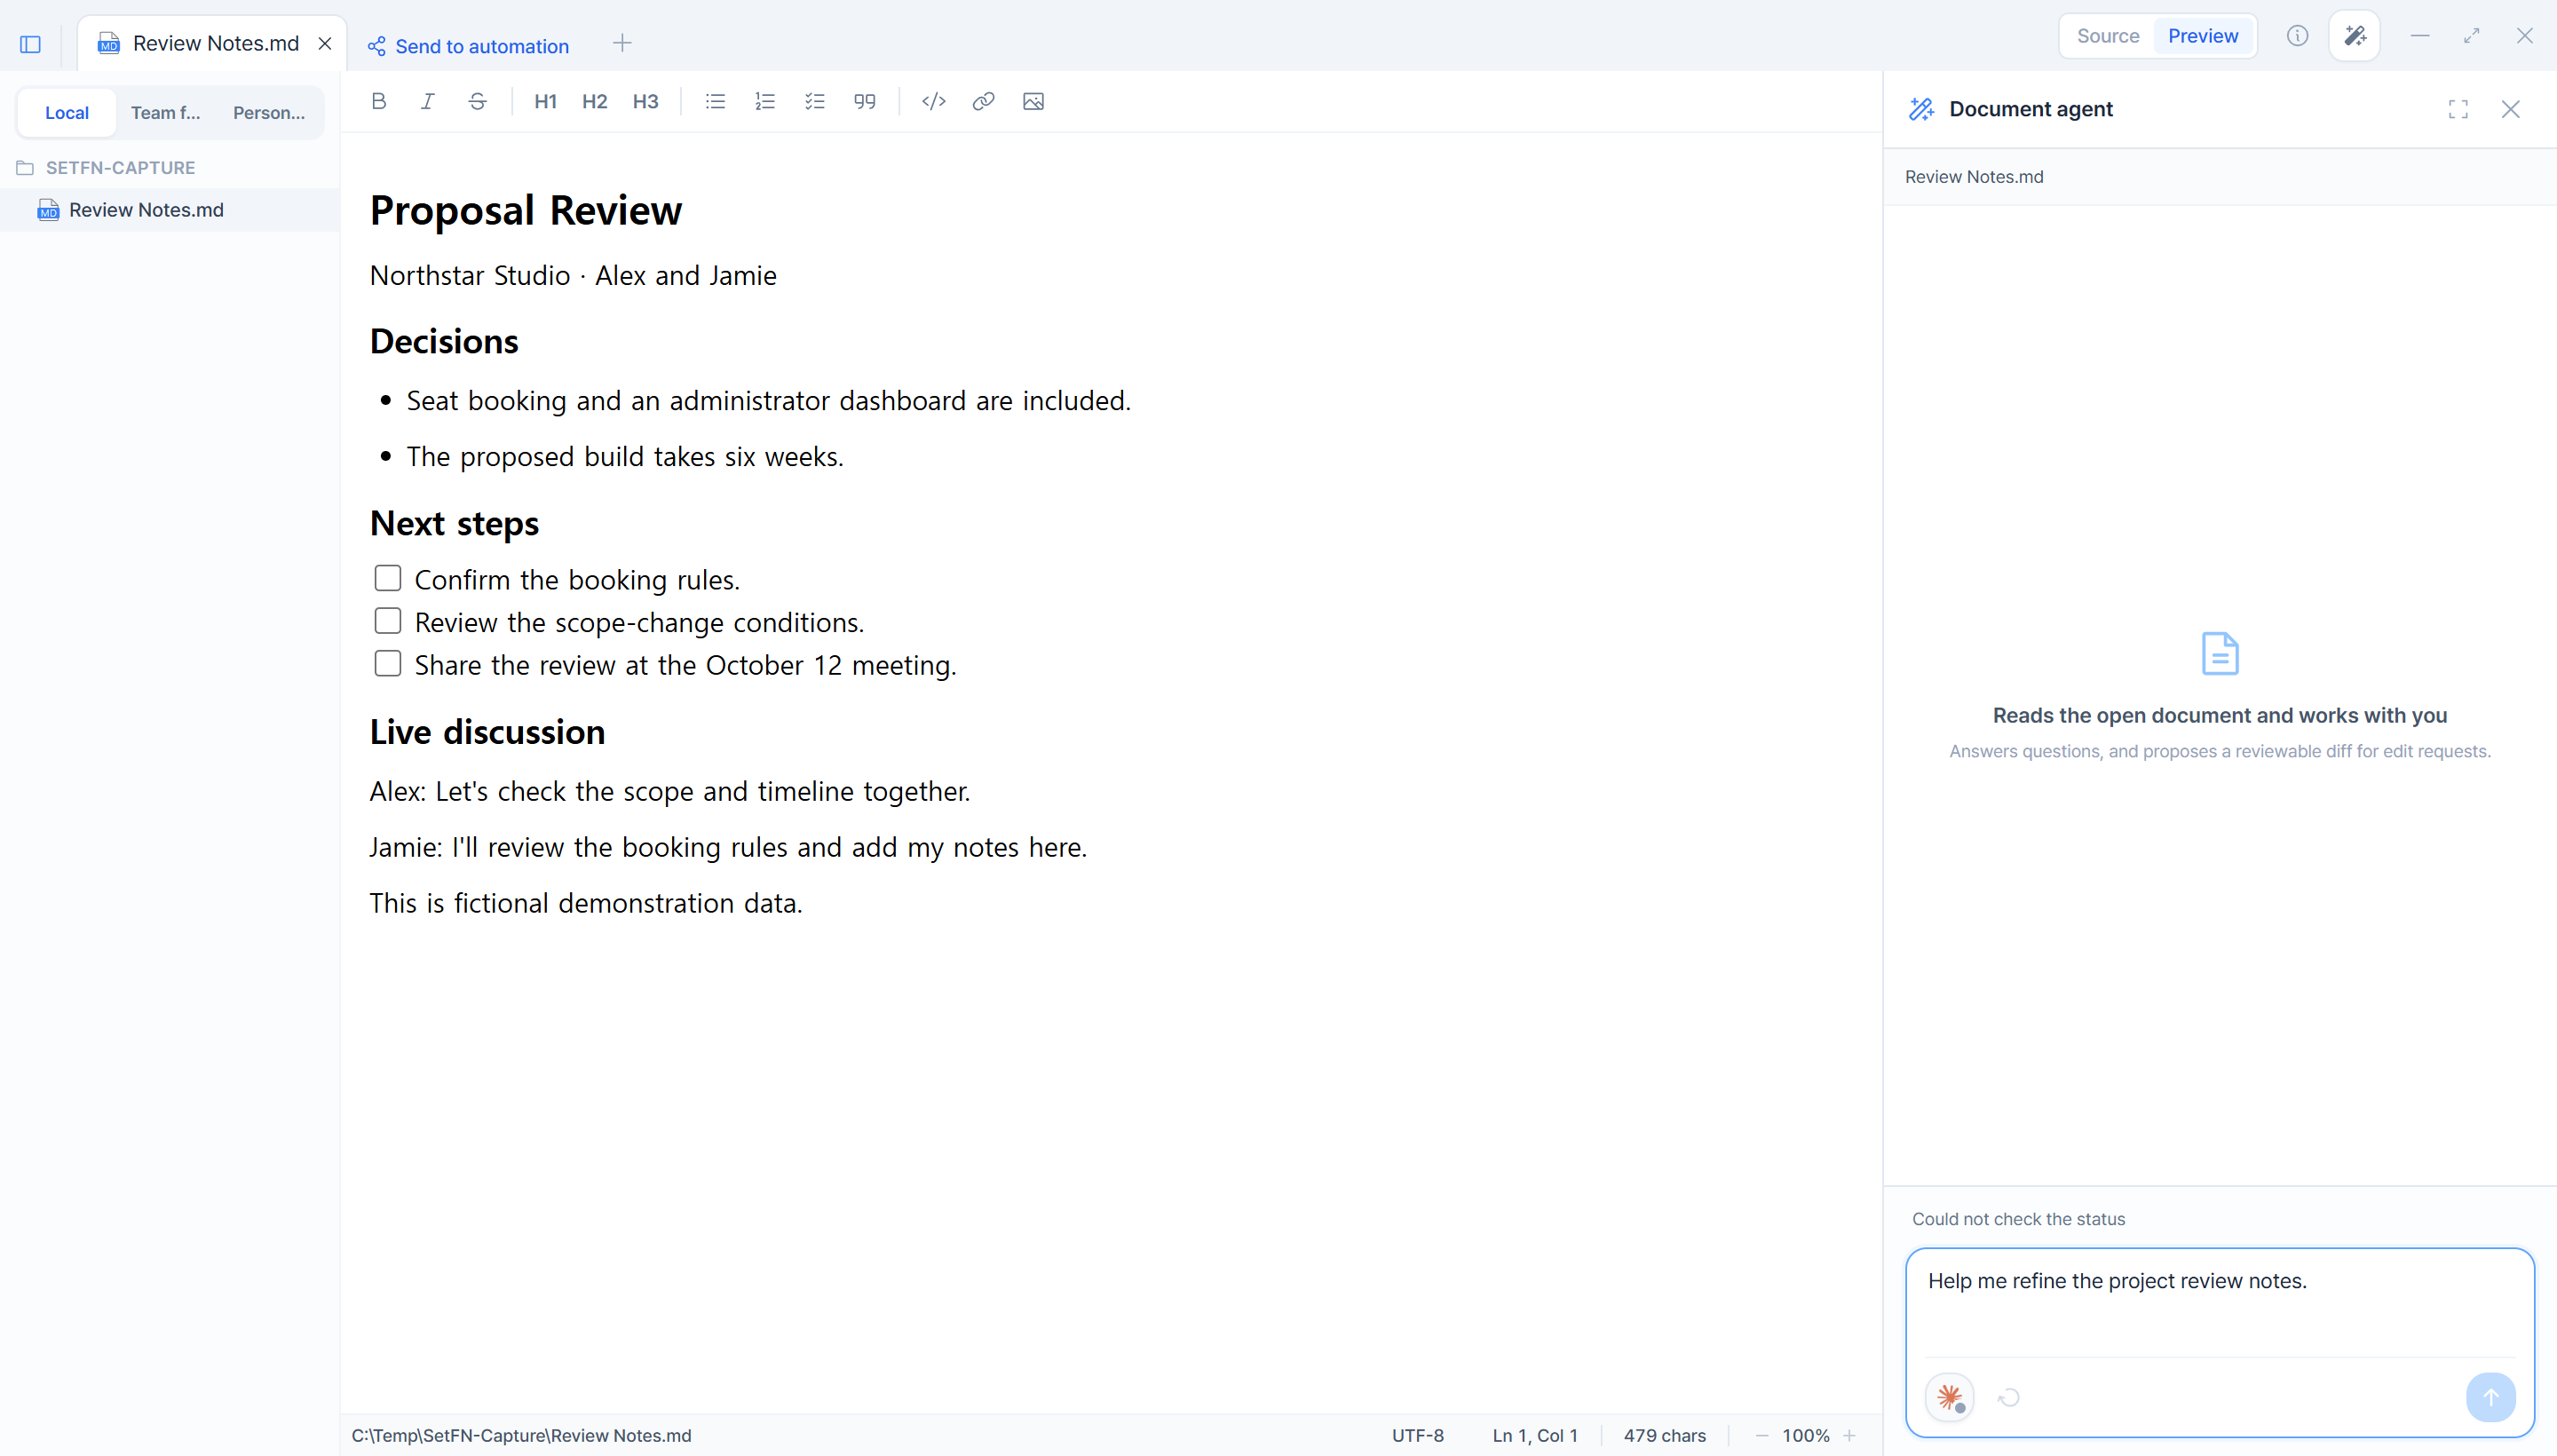Select the Review Notes.md document tab
Viewport: 2557px width, 1456px height.
213,43
